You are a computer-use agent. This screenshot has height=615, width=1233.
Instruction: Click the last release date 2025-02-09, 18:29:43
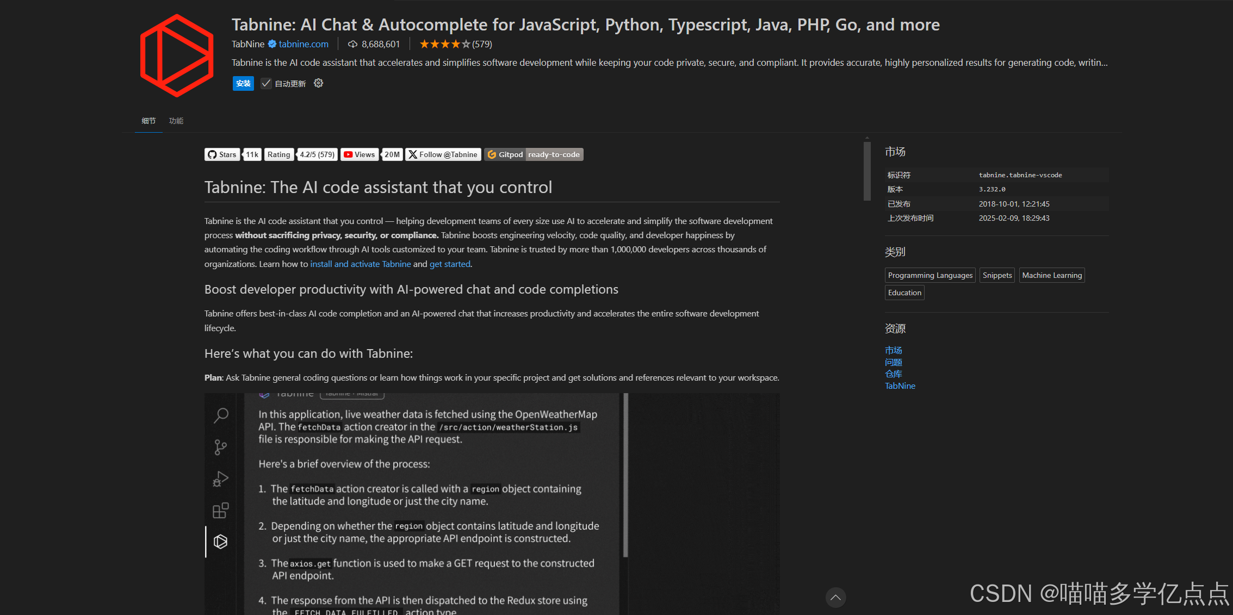tap(1014, 218)
